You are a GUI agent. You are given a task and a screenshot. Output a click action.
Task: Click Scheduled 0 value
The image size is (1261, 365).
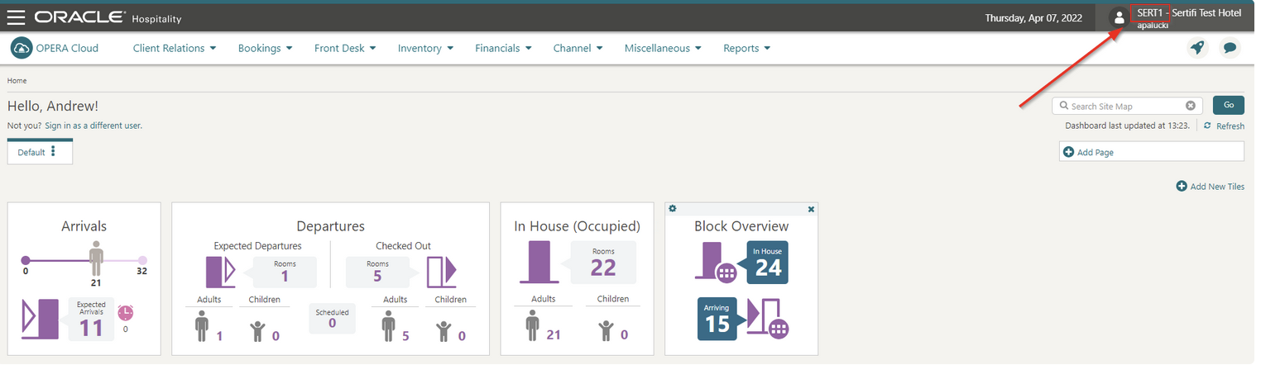pyautogui.click(x=332, y=323)
